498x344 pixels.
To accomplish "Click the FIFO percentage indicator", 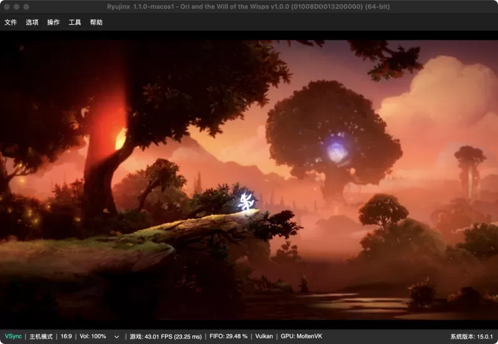I will pyautogui.click(x=228, y=337).
